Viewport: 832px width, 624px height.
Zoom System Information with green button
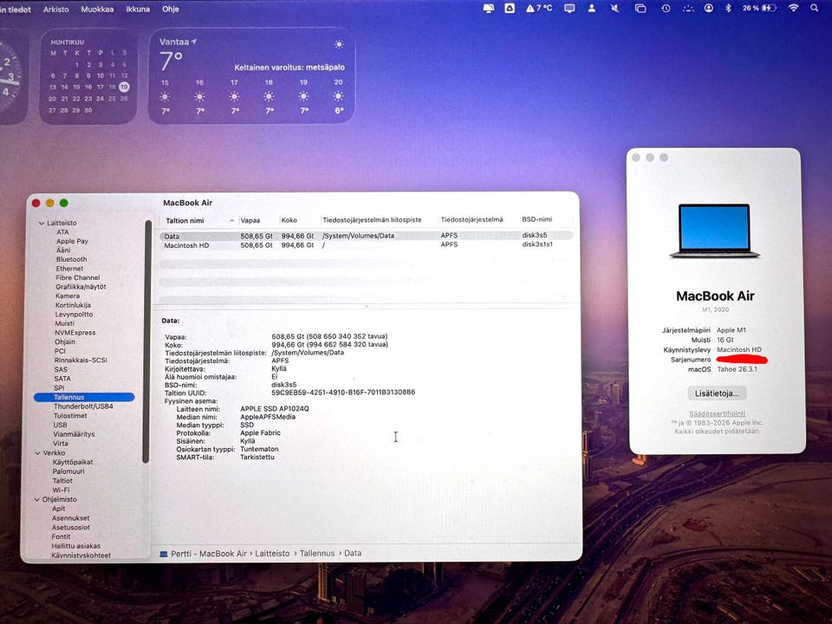63,203
